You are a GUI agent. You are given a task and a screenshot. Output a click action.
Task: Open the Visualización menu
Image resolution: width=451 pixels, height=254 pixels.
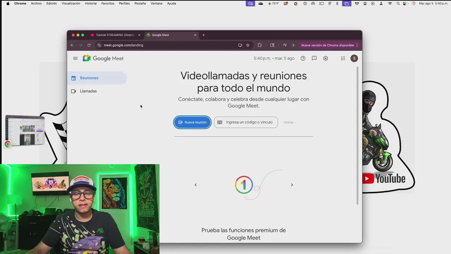click(71, 4)
